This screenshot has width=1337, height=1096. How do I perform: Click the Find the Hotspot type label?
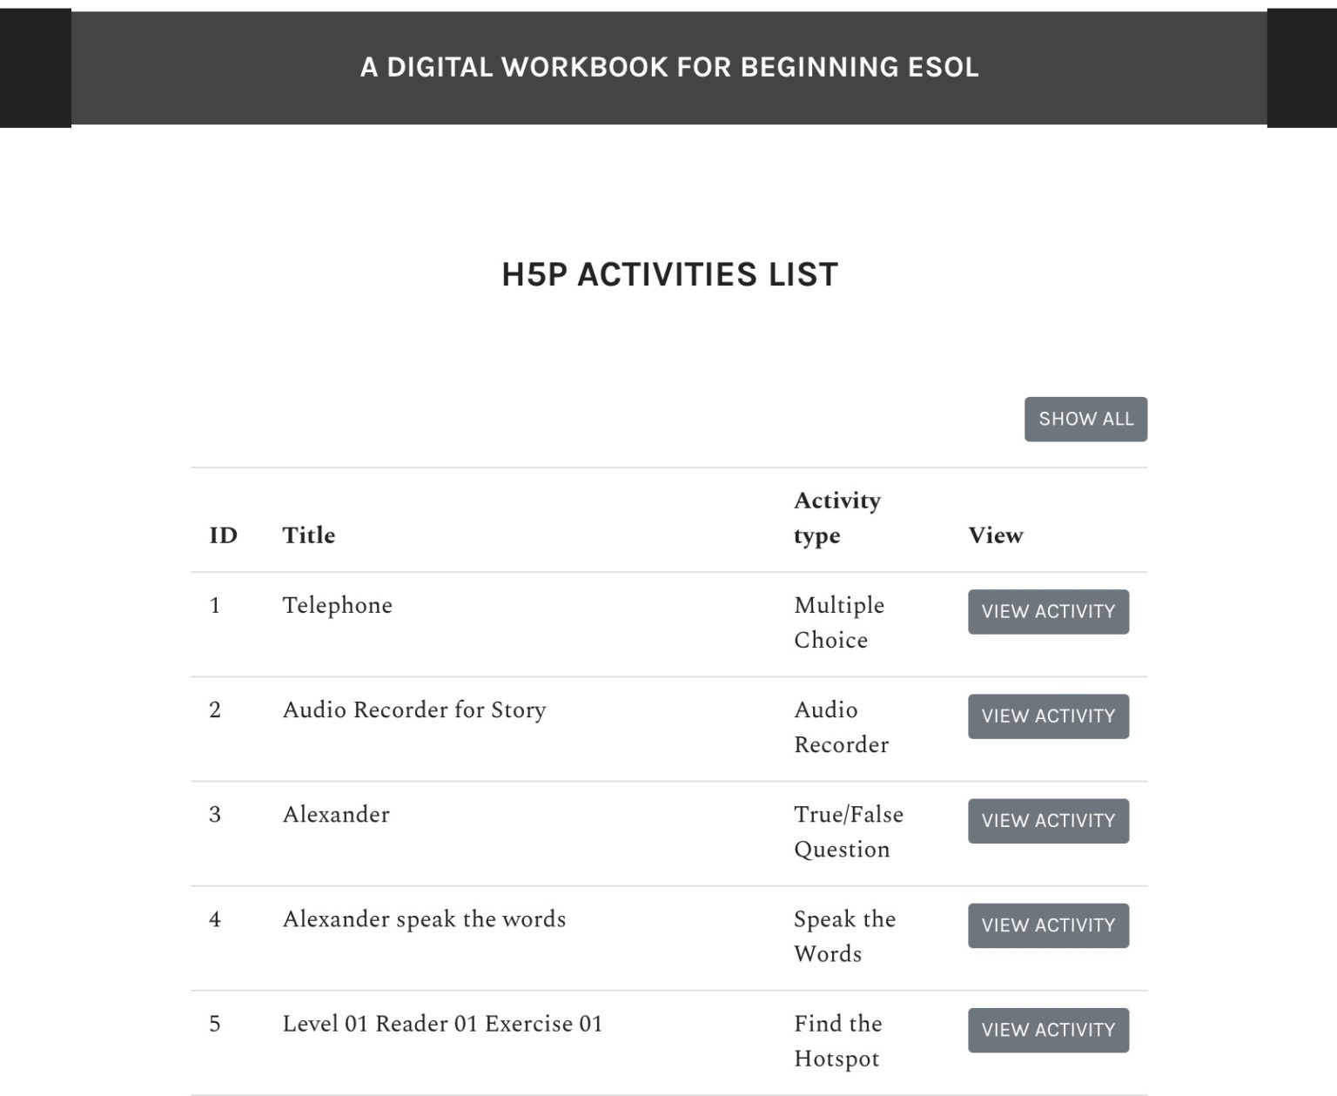point(837,1041)
